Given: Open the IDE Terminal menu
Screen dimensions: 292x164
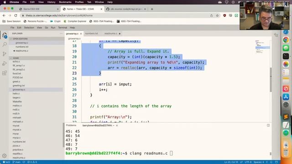Looking at the screenshot, I should pos(63,27).
